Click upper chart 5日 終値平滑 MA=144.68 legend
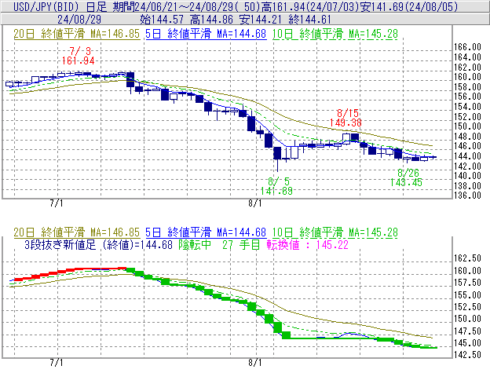Image resolution: width=490 pixels, height=373 pixels. (x=206, y=34)
